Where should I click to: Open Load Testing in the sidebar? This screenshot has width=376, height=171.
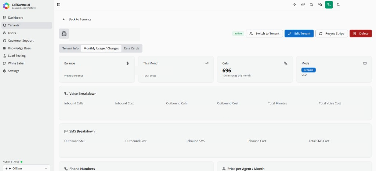click(x=26, y=56)
